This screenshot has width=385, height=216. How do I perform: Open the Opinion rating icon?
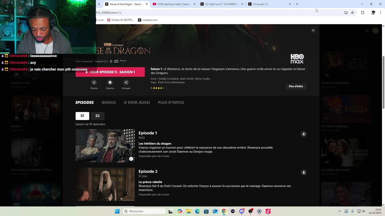point(110,82)
